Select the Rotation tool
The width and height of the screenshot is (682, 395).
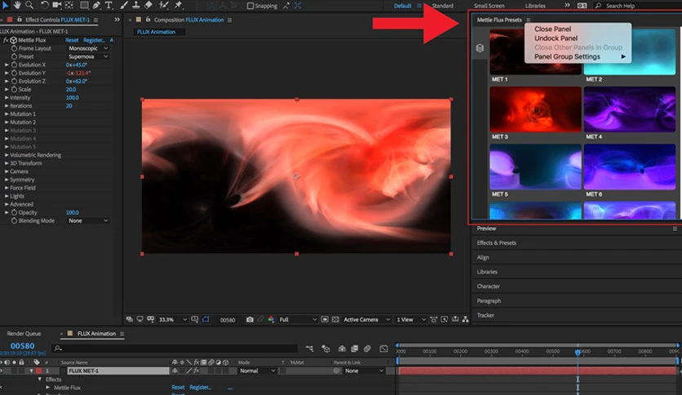coord(44,5)
